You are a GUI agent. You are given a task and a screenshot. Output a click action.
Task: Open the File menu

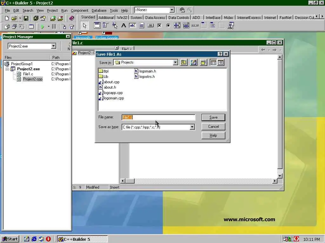click(7, 10)
